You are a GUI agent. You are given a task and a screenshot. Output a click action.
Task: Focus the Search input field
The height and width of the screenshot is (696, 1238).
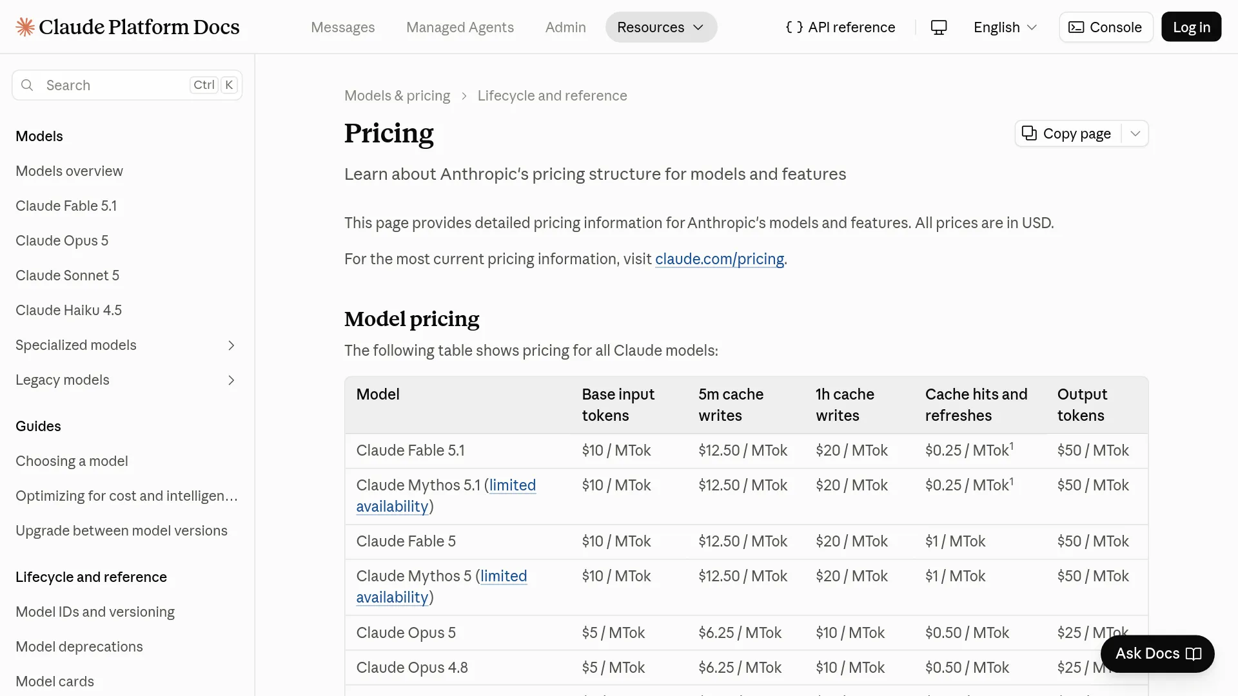(127, 85)
